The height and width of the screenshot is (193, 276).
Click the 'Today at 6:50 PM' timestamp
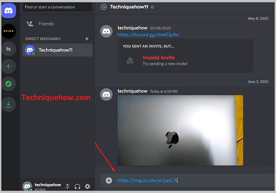point(164,91)
